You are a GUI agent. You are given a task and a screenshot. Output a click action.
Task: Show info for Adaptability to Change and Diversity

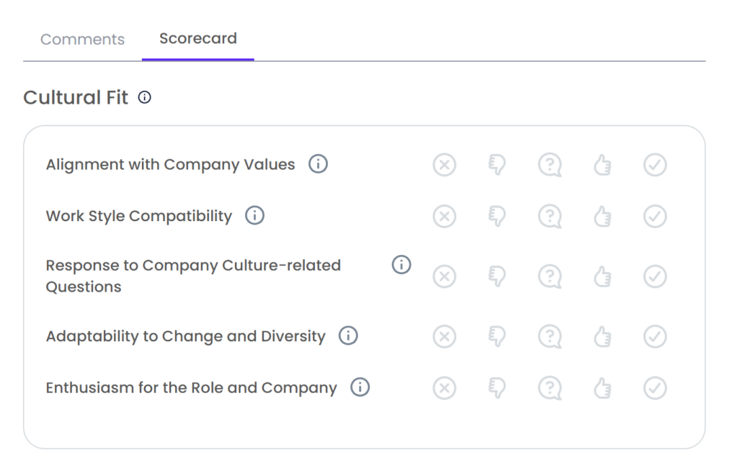coord(348,336)
